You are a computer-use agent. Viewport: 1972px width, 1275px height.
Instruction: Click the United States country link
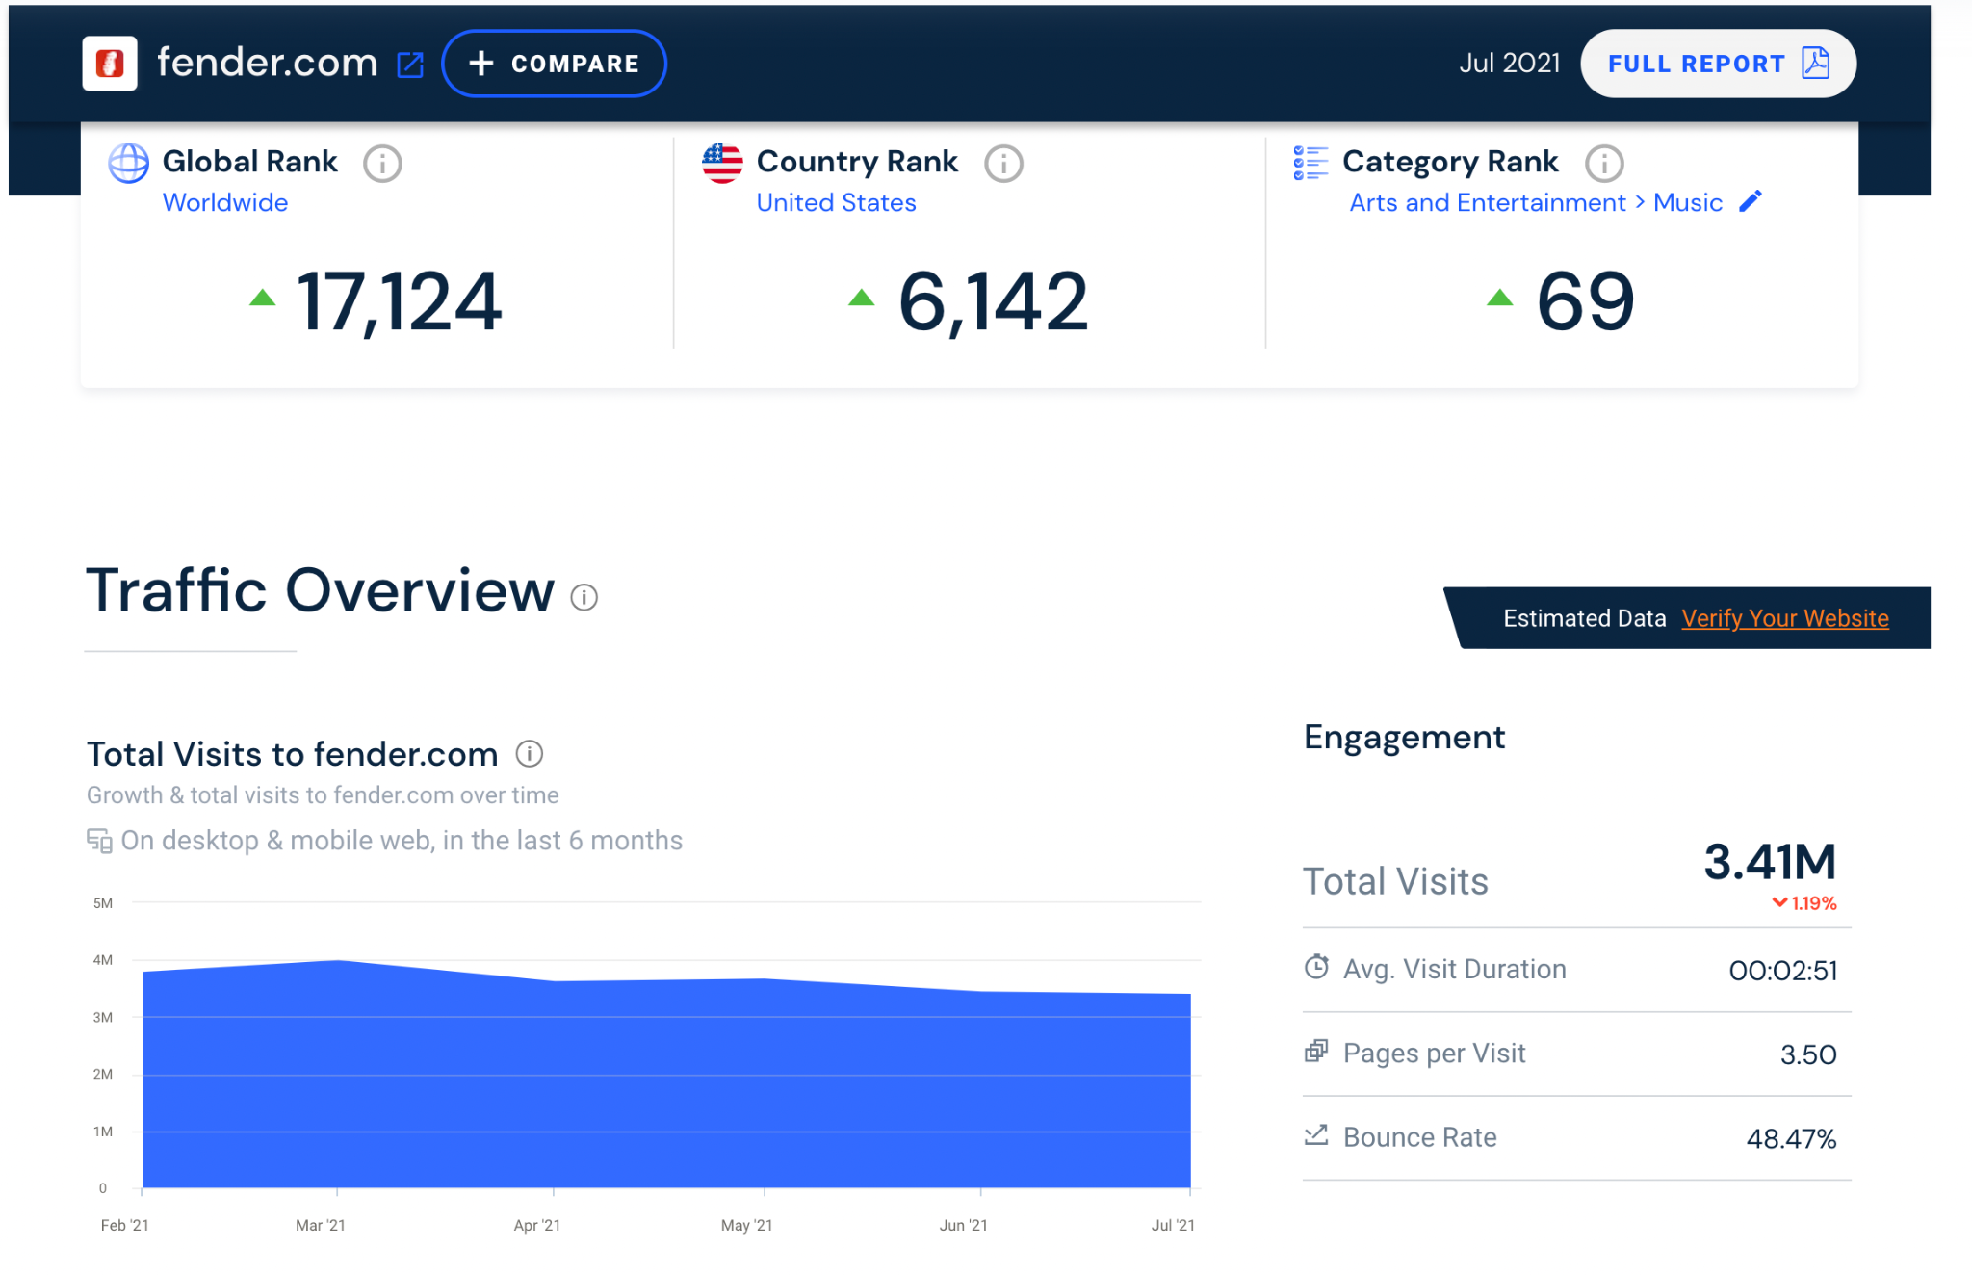pyautogui.click(x=836, y=203)
